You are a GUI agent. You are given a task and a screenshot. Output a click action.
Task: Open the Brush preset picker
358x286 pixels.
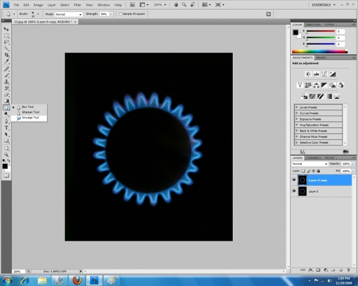pos(38,14)
